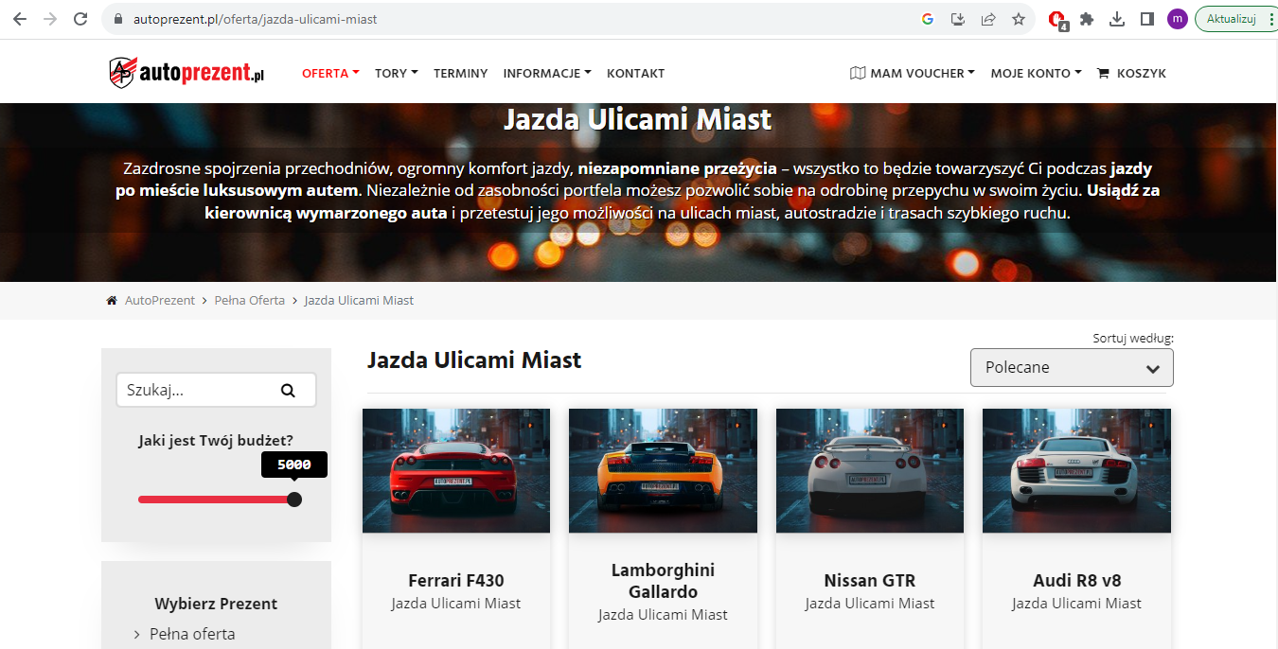
Task: Open browser downloads icon
Action: 1117,19
